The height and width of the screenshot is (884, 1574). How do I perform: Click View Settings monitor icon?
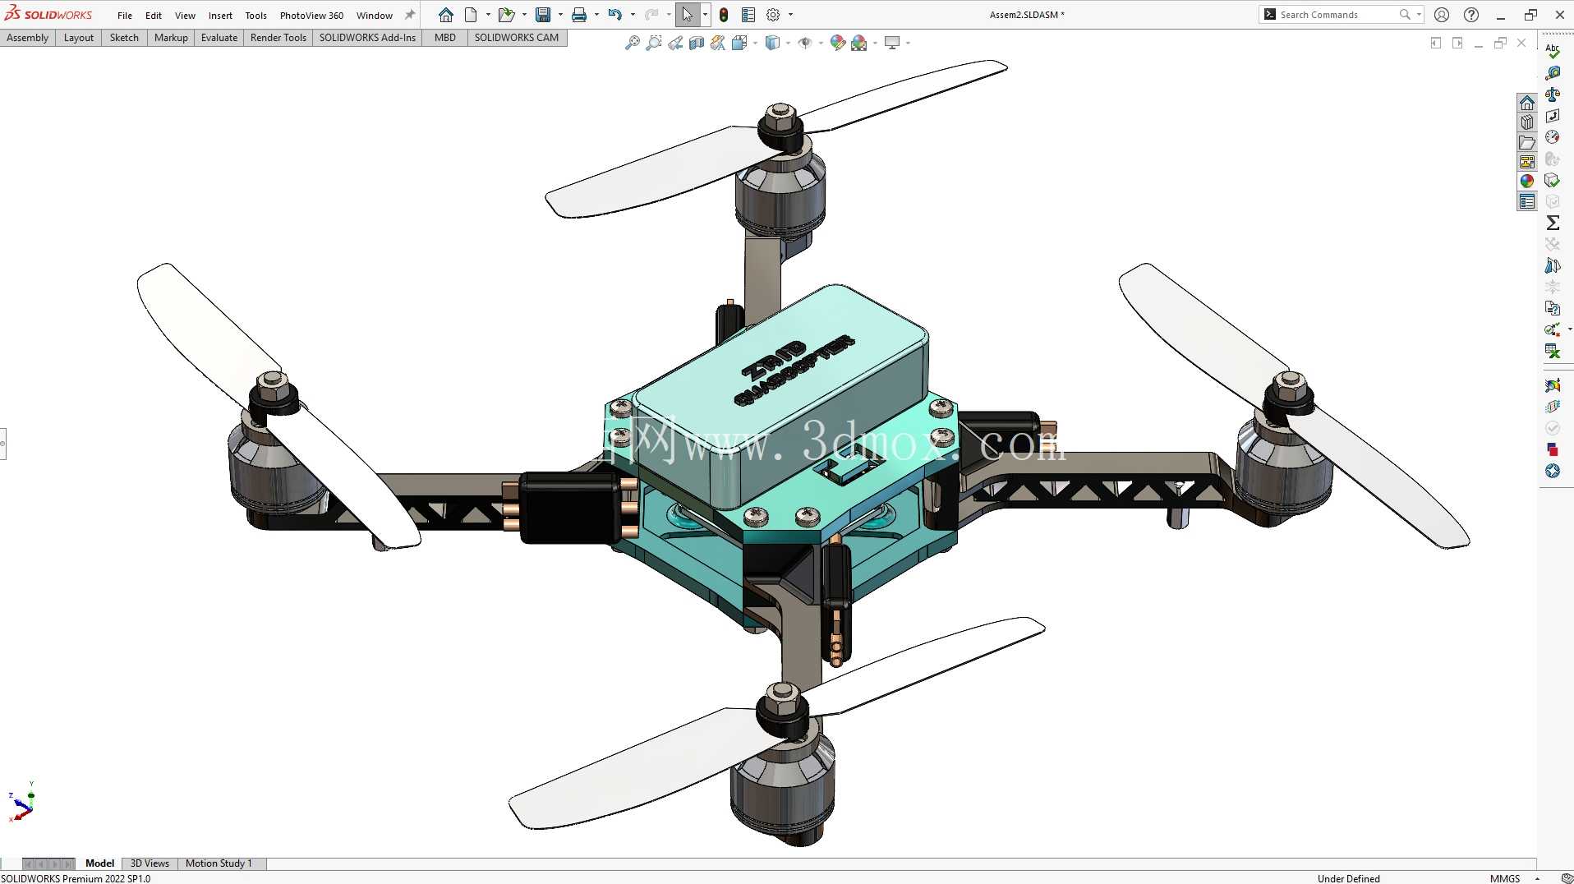(x=892, y=43)
